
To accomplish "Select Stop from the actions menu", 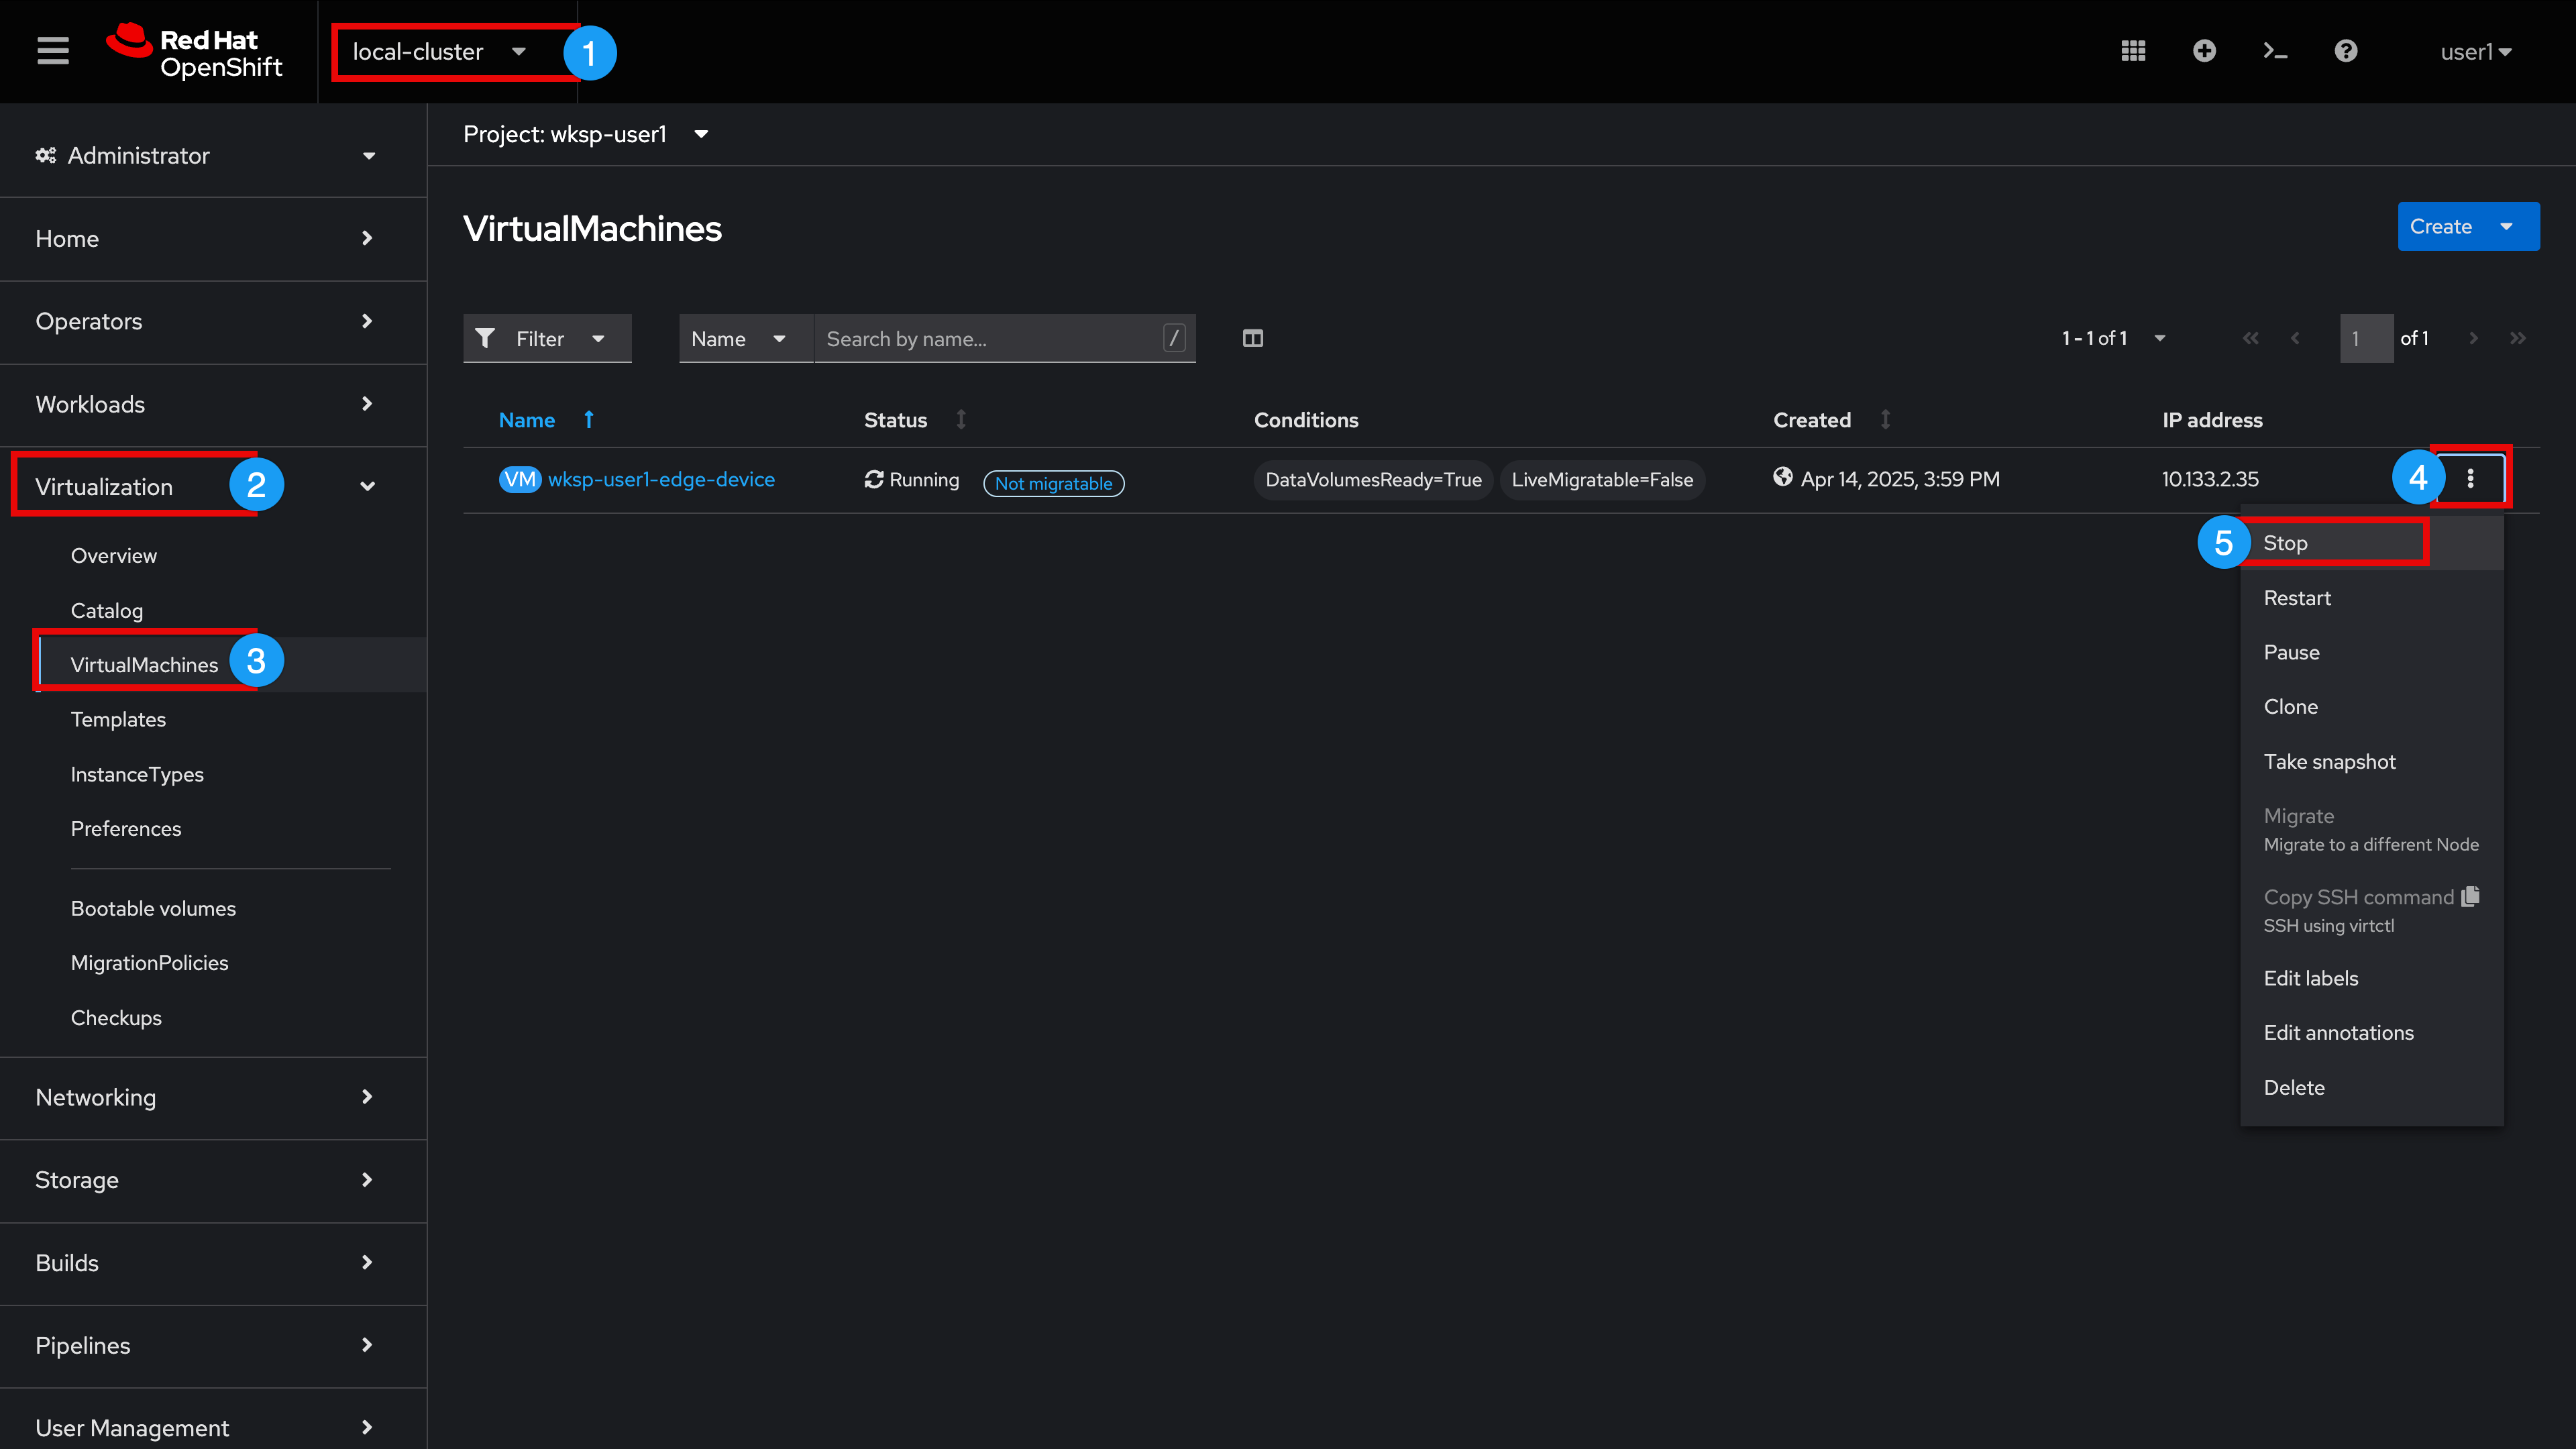I will coord(2371,543).
